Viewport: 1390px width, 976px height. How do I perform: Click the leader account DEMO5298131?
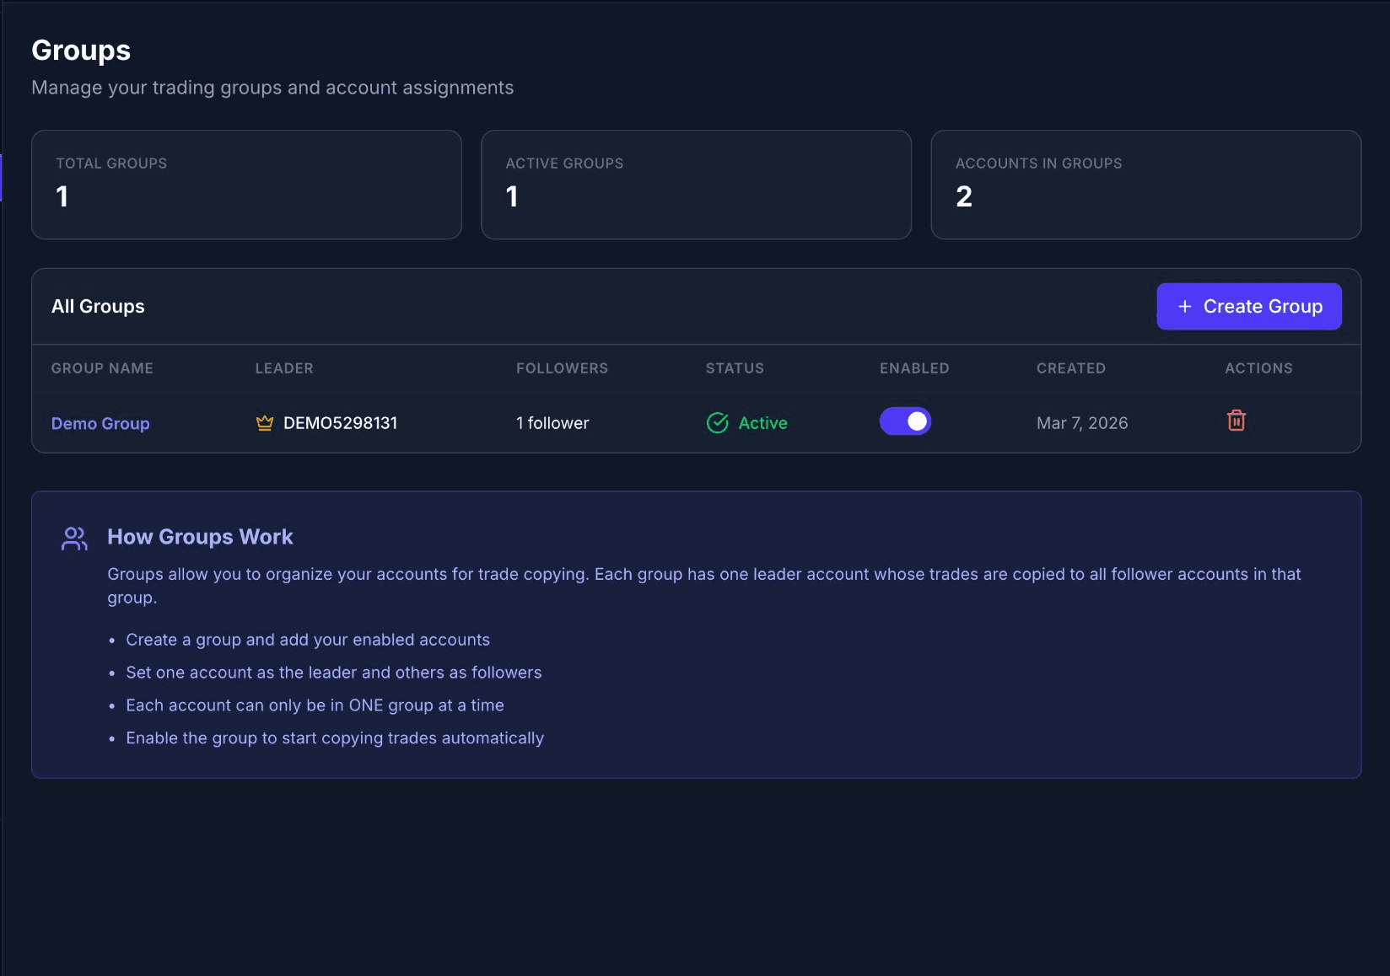340,422
